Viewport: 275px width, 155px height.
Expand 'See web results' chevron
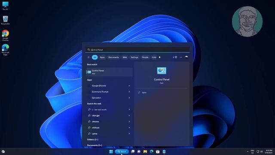pyautogui.click(x=129, y=109)
